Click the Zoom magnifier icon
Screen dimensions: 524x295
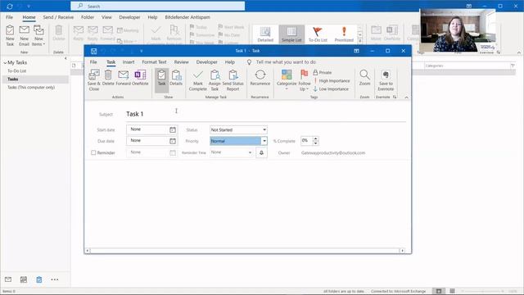point(364,78)
